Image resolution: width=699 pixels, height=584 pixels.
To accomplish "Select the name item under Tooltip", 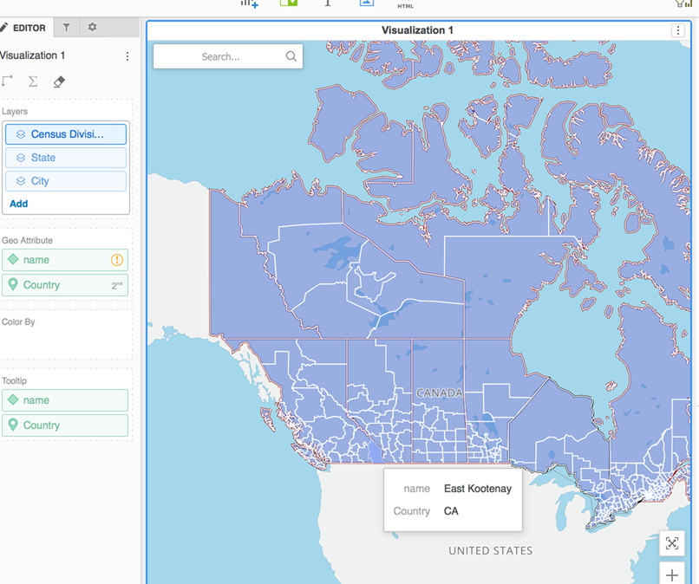I will pyautogui.click(x=65, y=400).
